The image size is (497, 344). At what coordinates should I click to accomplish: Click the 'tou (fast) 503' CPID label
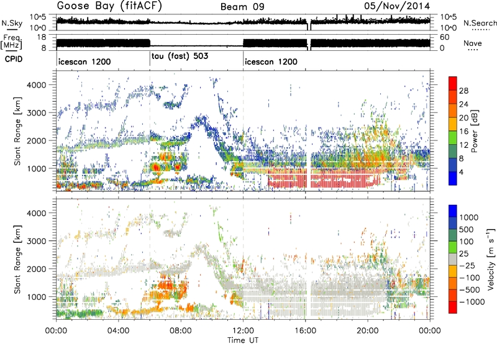pyautogui.click(x=180, y=57)
